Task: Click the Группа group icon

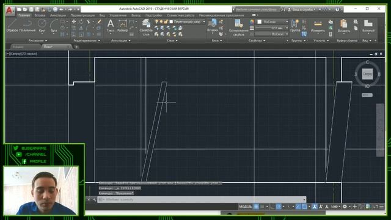Action: pos(295,26)
